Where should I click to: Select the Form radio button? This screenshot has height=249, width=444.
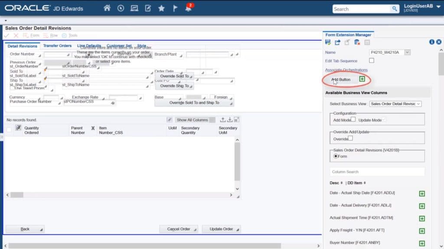pos(336,156)
